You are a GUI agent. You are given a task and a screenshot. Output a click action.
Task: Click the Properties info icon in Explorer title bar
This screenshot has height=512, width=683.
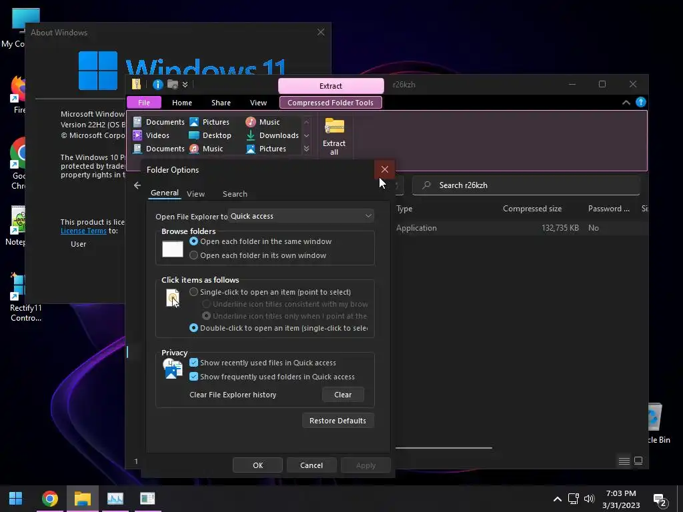[157, 85]
